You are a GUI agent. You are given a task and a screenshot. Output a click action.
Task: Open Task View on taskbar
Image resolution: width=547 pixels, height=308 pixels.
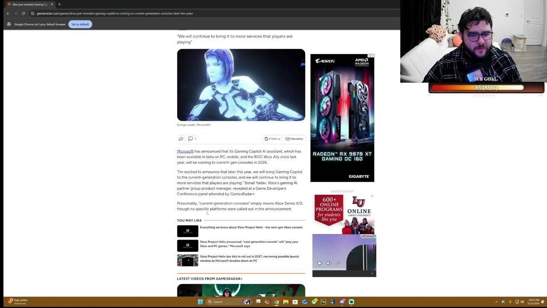[x=258, y=302]
